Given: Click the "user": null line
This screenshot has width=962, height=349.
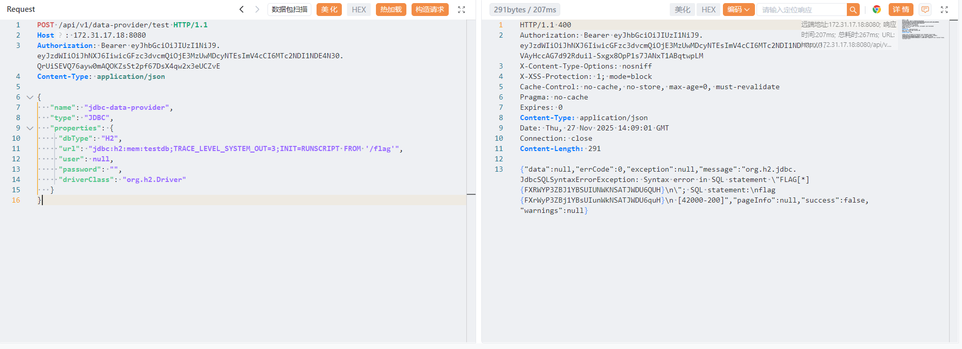Looking at the screenshot, I should (86, 159).
